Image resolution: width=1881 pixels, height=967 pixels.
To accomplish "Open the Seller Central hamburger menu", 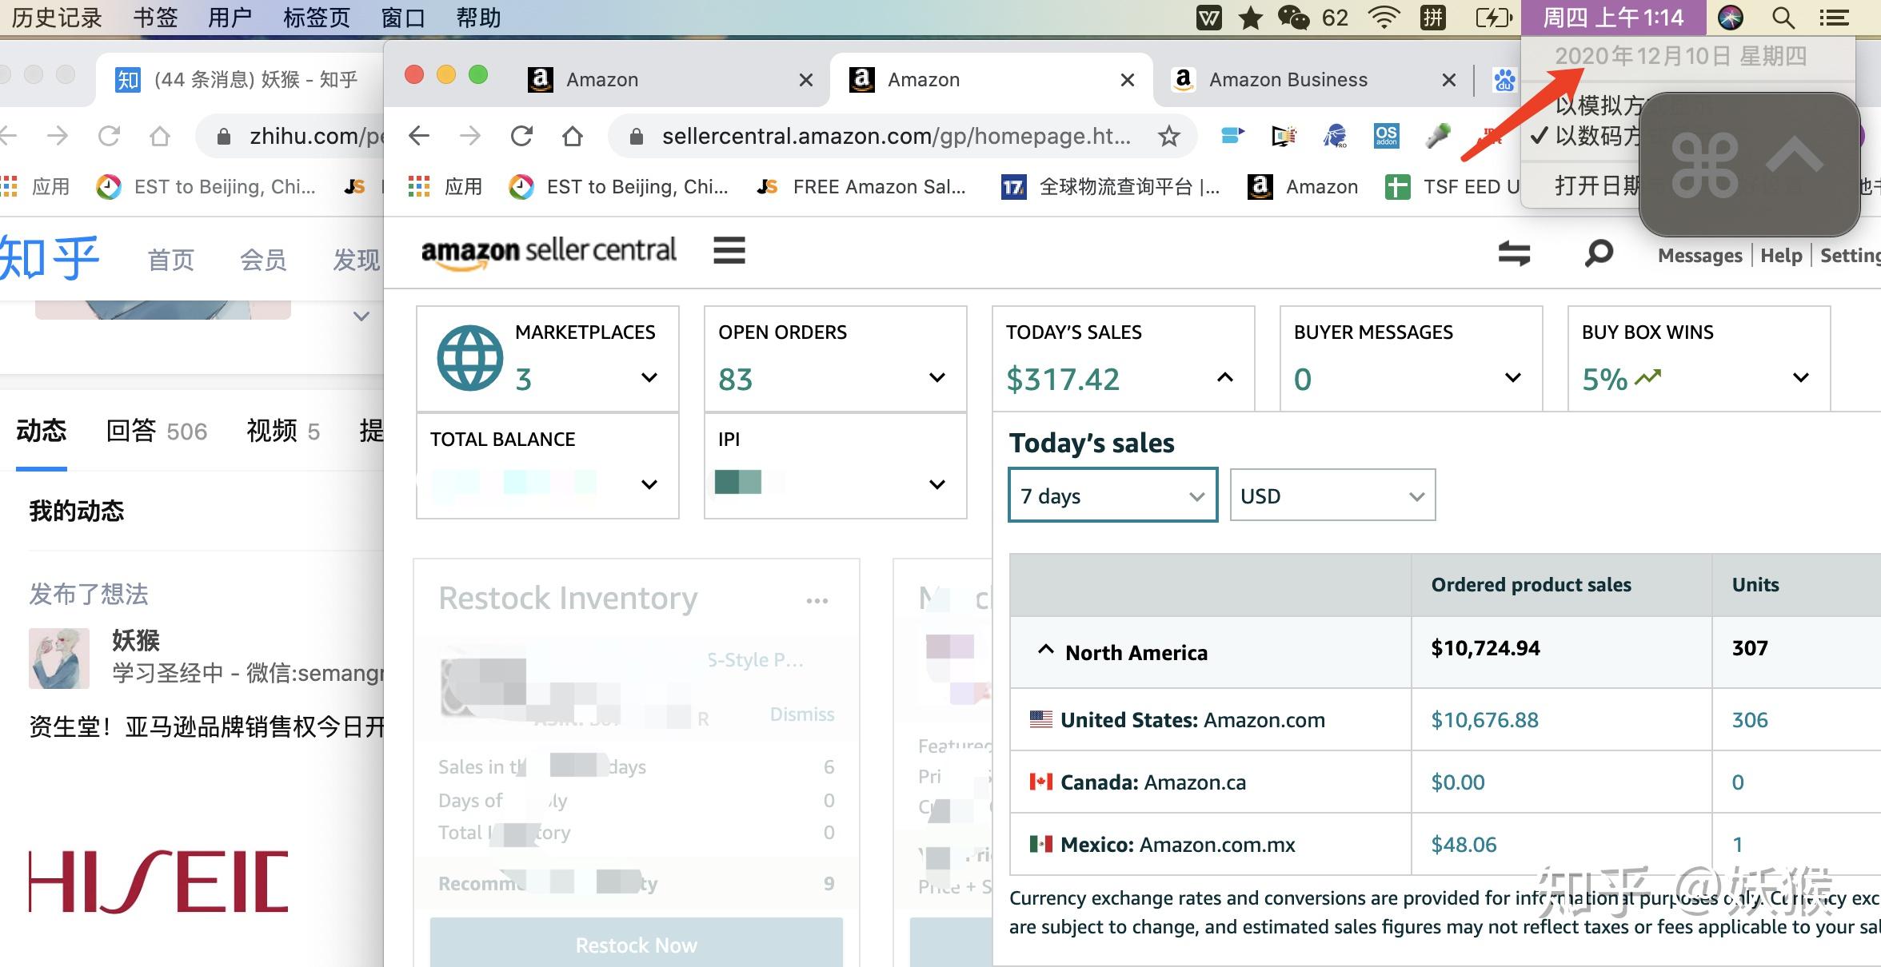I will (729, 251).
